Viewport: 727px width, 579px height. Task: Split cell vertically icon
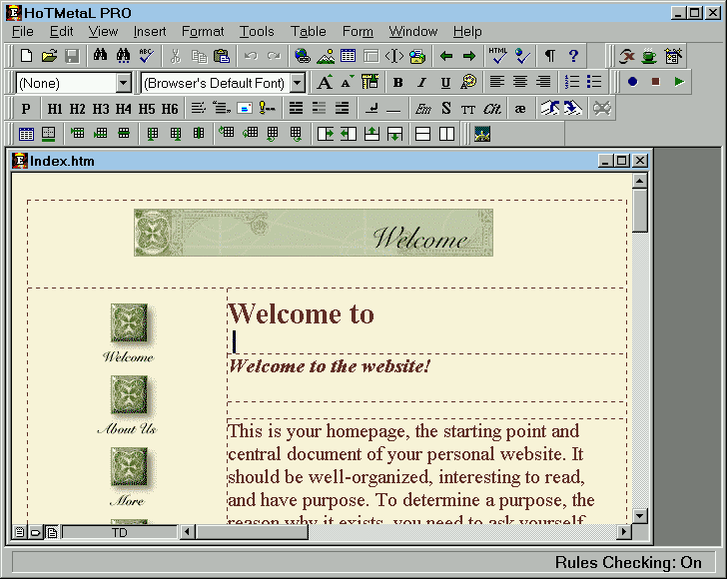(x=446, y=135)
